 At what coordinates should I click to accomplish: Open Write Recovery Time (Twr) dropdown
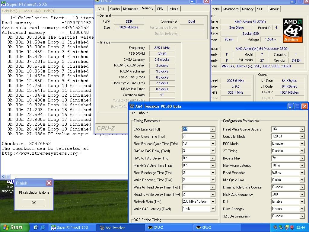click(213, 180)
